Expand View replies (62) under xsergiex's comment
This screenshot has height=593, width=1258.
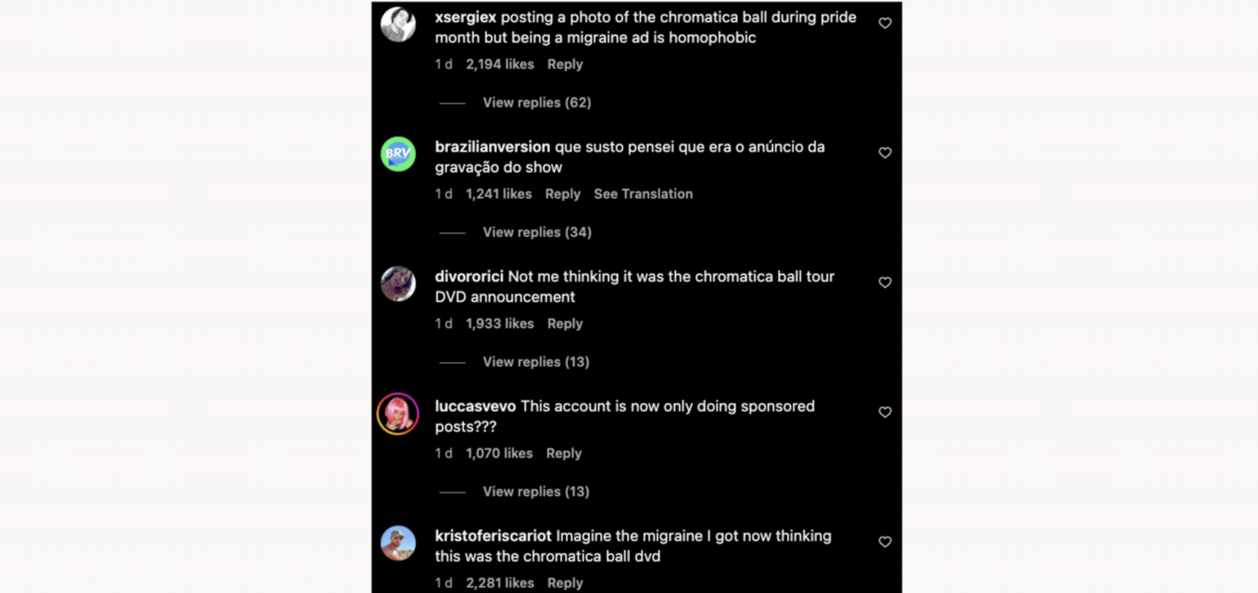[x=536, y=102]
